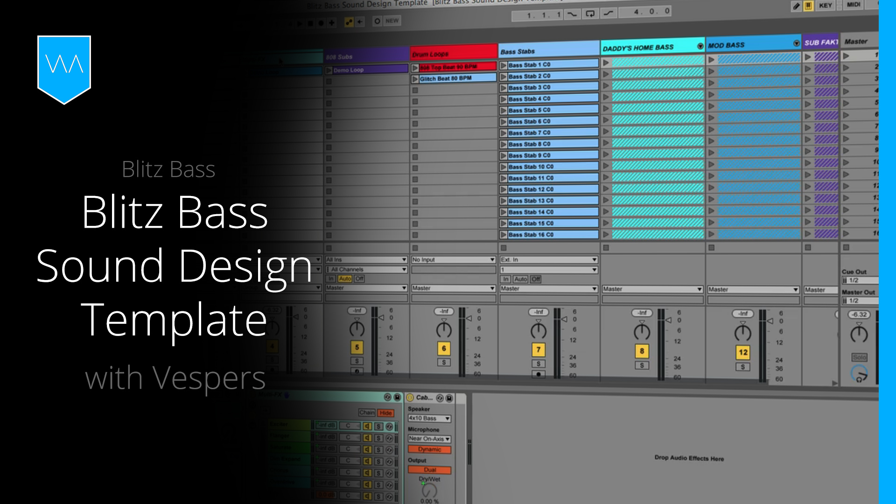Open Master Out 1/2 dropdown

pyautogui.click(x=860, y=301)
